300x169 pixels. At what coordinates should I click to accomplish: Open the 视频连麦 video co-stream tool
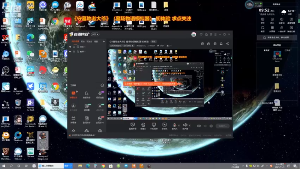[100, 95]
